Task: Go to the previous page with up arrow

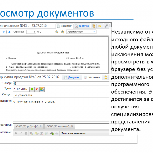Action: click(4, 32)
